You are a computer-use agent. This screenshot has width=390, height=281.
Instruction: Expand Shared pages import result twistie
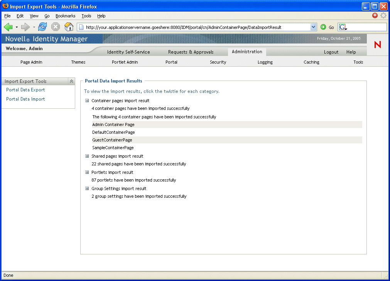pos(87,156)
